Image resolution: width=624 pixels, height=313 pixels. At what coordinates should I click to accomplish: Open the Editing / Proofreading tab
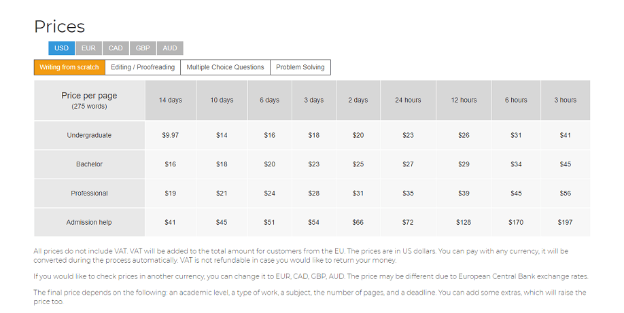click(143, 67)
